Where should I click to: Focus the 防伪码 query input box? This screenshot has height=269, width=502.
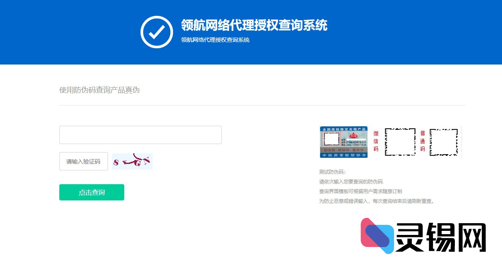pyautogui.click(x=140, y=134)
